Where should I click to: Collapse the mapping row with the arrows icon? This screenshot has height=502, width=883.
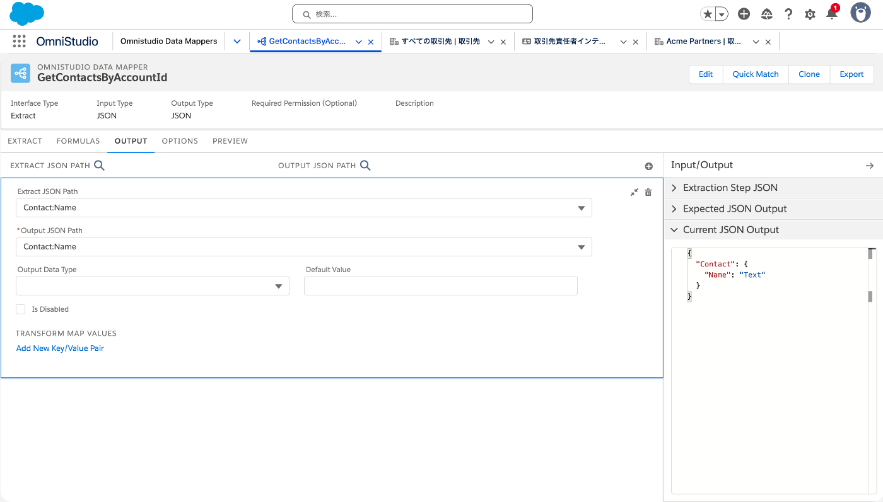point(634,192)
